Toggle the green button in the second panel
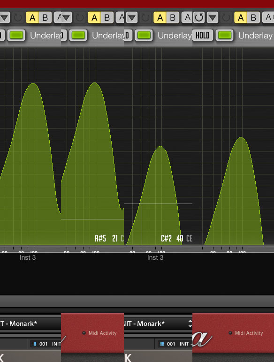Screen dimensions: 274x362 click(78, 35)
